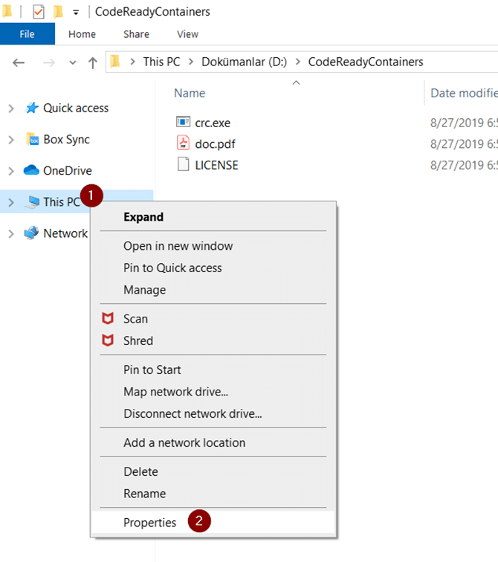Click the Network globe icon
The width and height of the screenshot is (498, 562).
coord(31,233)
